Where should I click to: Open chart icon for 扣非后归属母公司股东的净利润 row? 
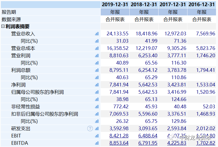click(x=97, y=114)
